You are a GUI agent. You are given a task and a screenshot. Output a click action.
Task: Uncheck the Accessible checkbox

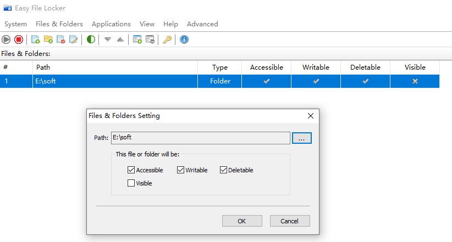point(131,170)
